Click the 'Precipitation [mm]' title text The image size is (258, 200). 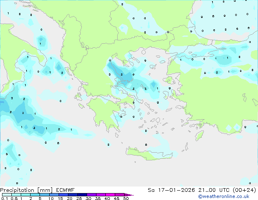pos(26,190)
